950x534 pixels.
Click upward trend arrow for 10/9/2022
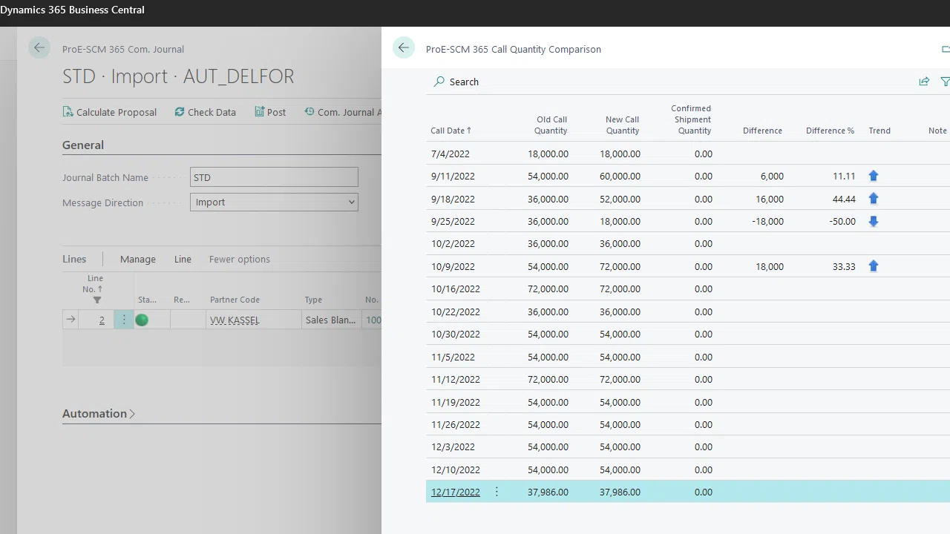tap(873, 266)
